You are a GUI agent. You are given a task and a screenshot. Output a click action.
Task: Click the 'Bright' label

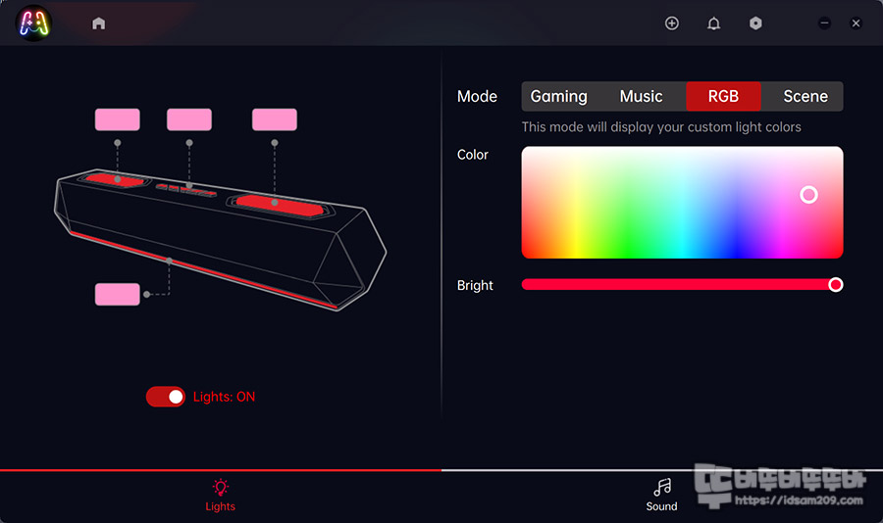tap(475, 285)
